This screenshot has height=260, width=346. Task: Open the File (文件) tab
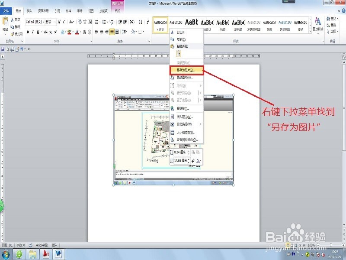coord(6,10)
